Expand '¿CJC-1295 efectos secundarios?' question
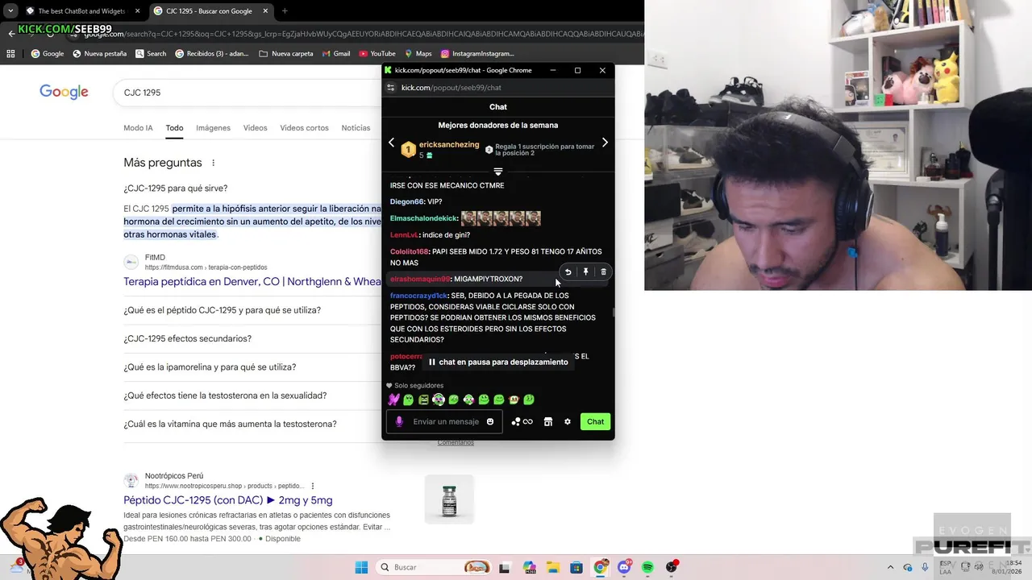This screenshot has width=1032, height=580. point(252,338)
